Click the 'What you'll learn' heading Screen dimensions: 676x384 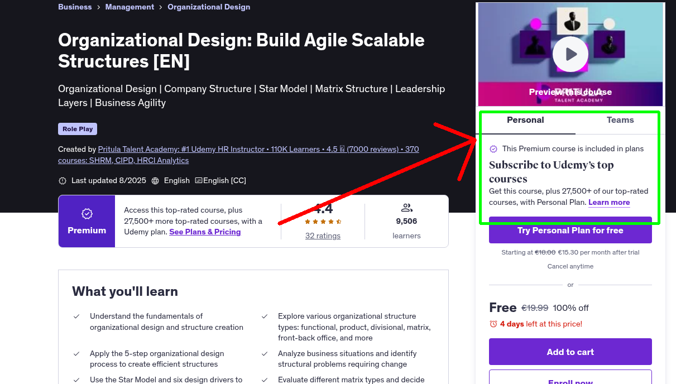point(125,291)
